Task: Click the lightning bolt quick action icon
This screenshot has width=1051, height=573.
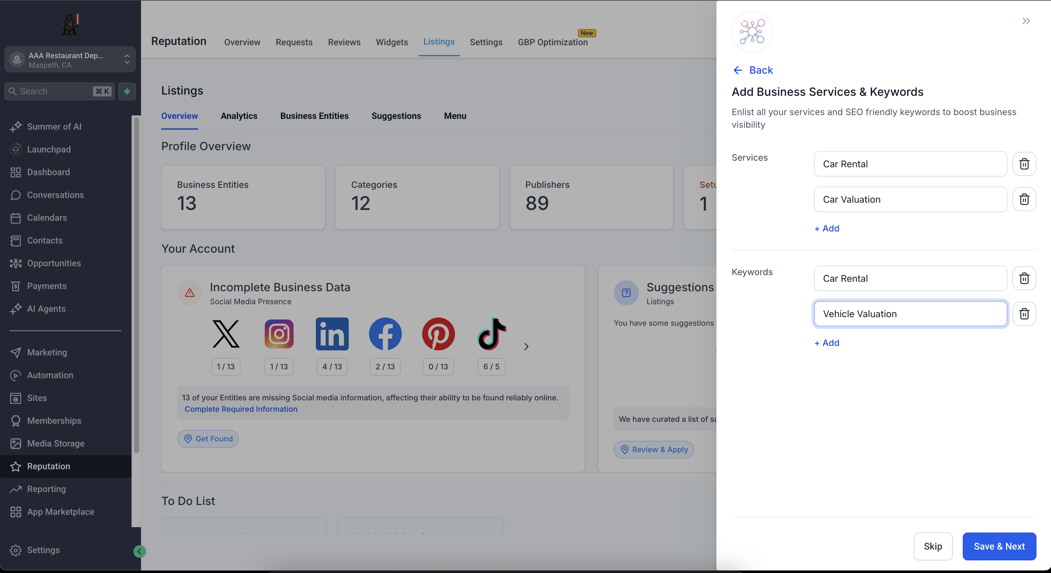Action: tap(127, 91)
